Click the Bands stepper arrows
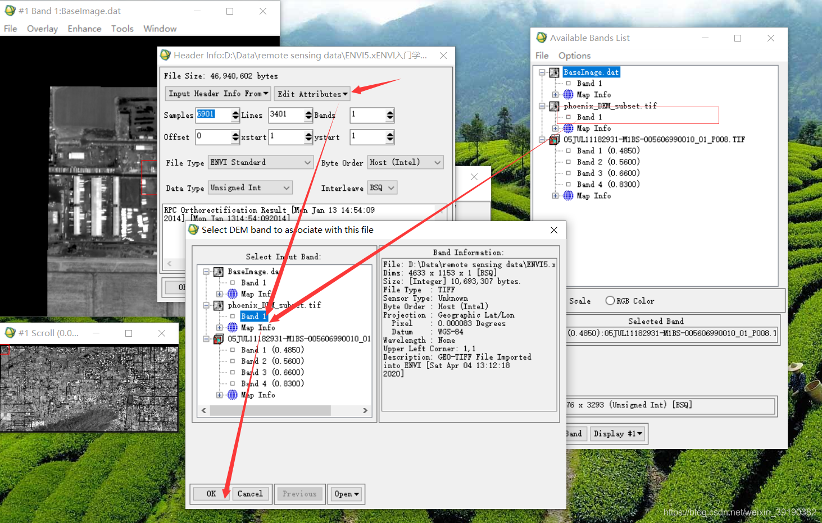822x523 pixels. (x=390, y=115)
